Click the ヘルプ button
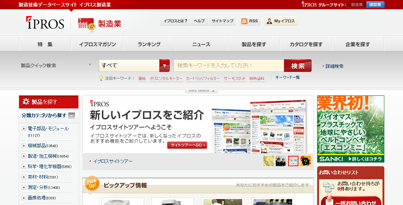Screen dimensions: 403x205 tap(199, 21)
